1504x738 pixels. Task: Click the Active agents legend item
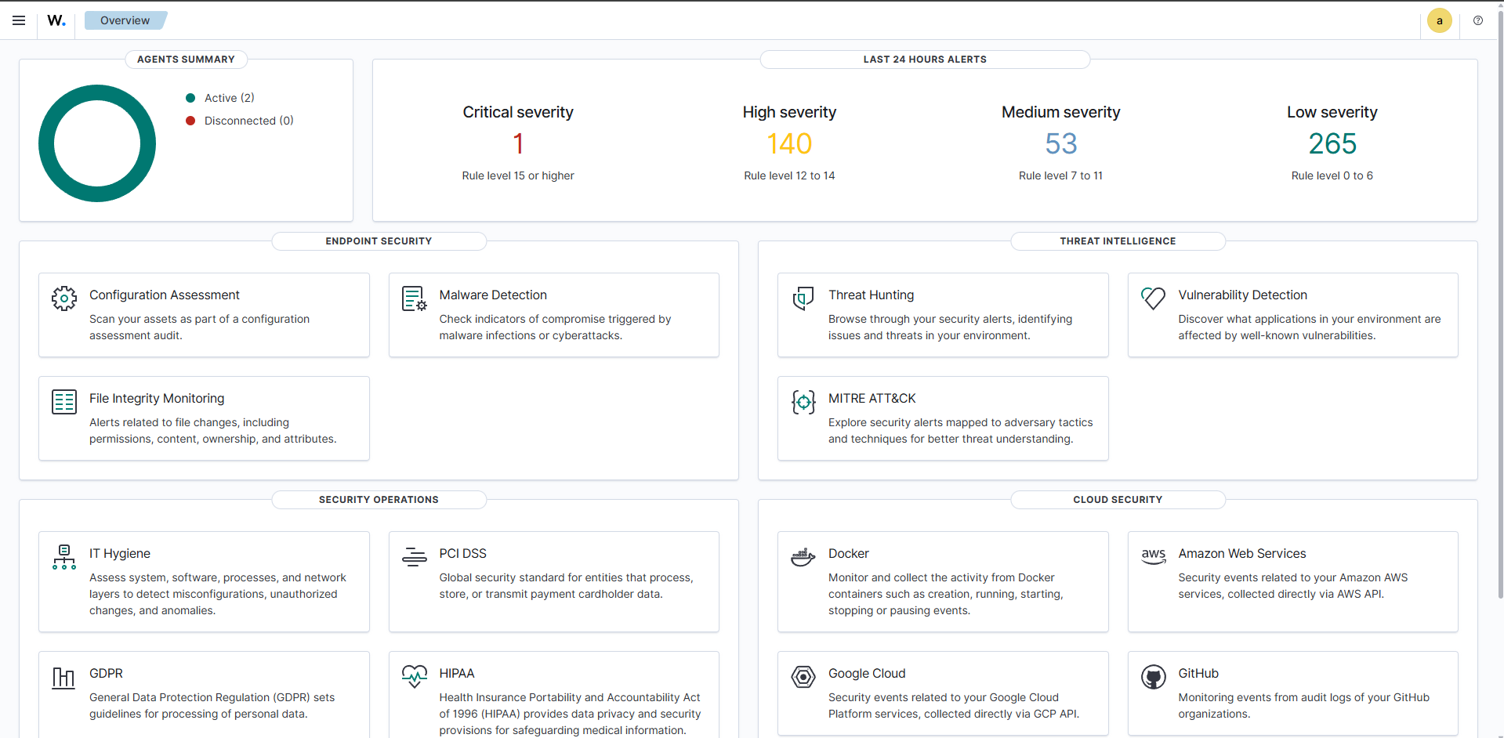pos(229,98)
